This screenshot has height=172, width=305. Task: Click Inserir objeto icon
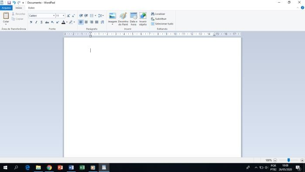tap(143, 19)
